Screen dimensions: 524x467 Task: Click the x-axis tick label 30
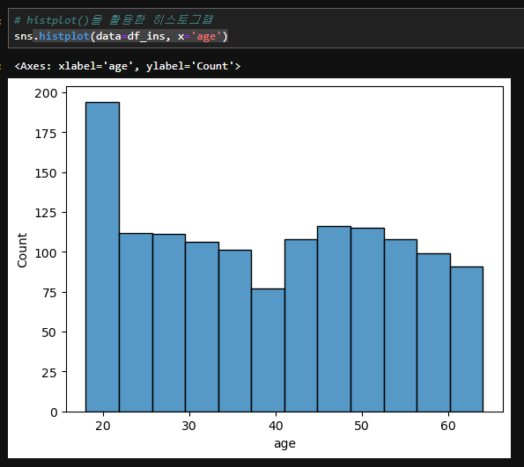pos(189,426)
